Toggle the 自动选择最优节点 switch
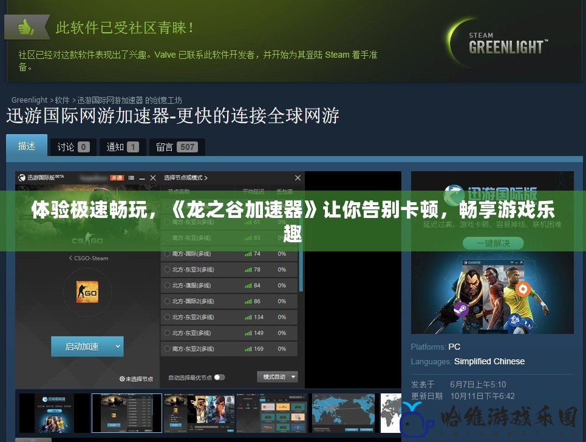 (219, 378)
